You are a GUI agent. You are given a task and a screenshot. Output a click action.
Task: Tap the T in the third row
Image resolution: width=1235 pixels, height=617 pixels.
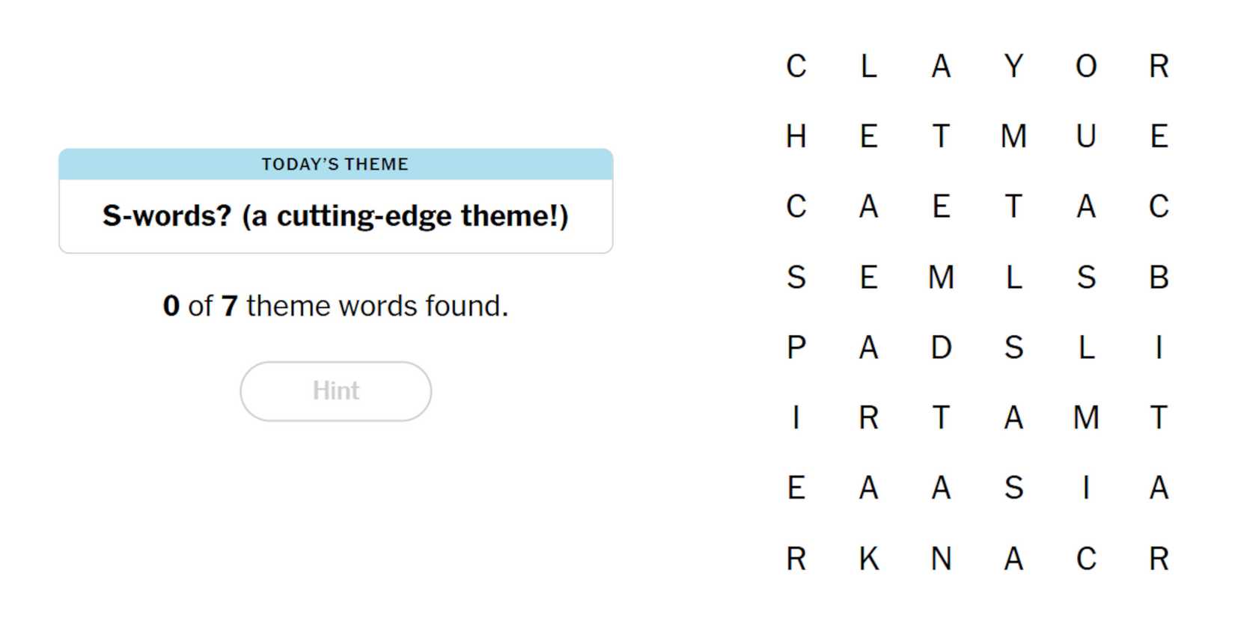1013,207
